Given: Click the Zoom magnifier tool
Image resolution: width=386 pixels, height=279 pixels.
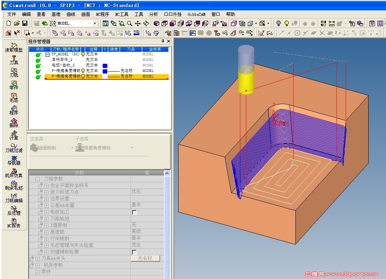Looking at the screenshot, I should point(129,23).
